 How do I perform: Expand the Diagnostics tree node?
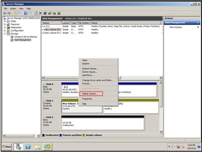point(5,28)
